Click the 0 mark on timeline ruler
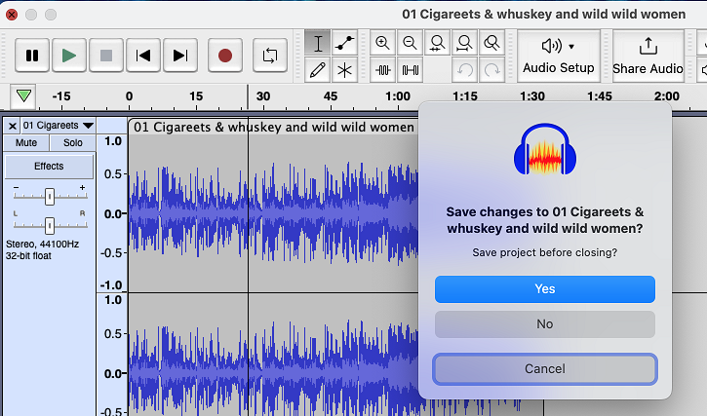The height and width of the screenshot is (416, 707). pyautogui.click(x=129, y=96)
